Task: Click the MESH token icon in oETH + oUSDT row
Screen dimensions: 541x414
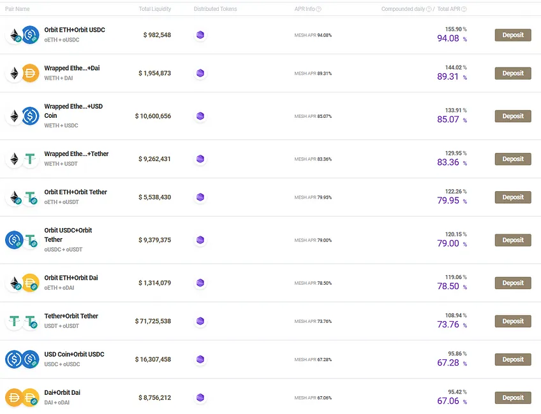Action: 200,197
